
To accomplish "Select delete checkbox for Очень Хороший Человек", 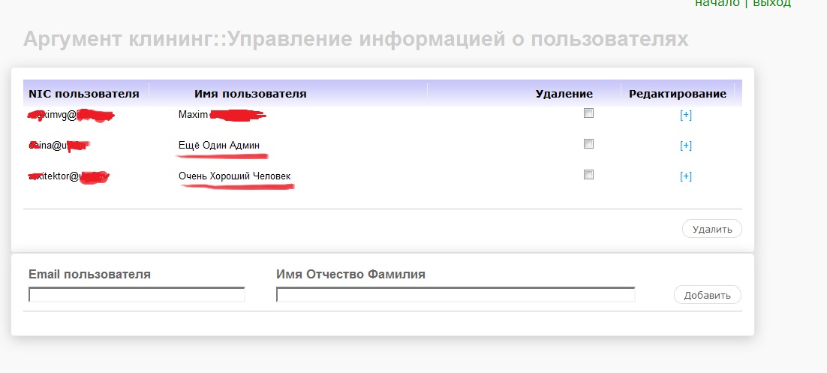I will coord(588,175).
